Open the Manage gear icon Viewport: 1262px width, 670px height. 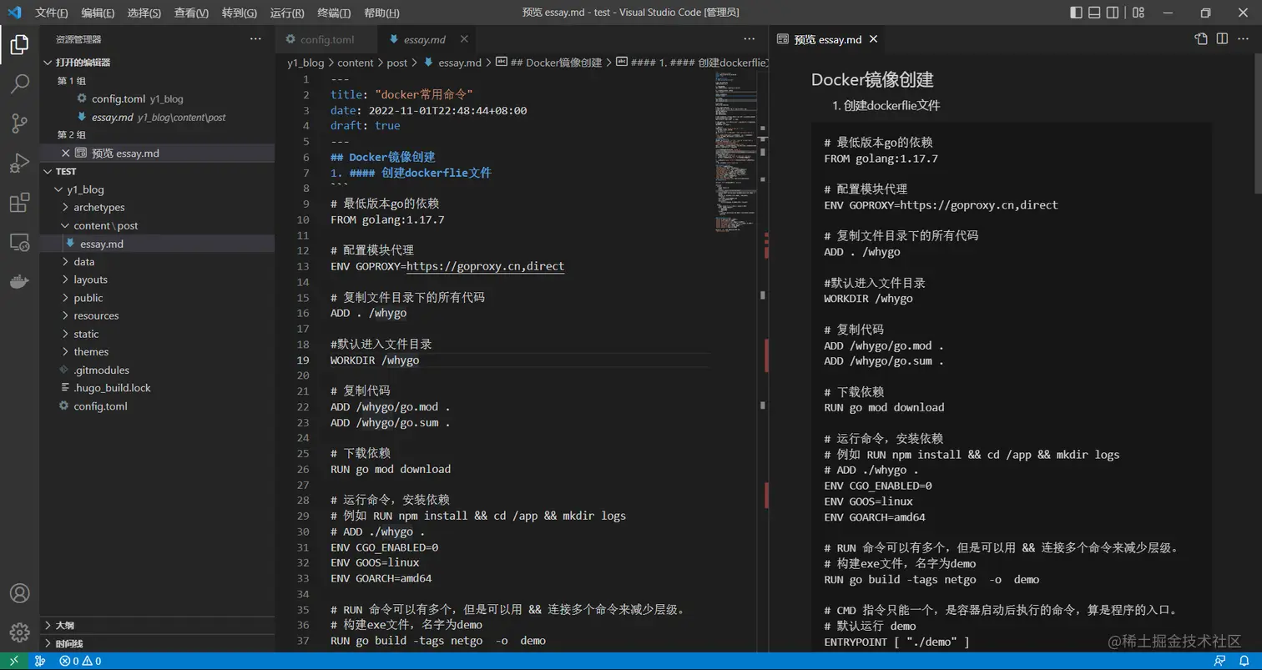19,632
